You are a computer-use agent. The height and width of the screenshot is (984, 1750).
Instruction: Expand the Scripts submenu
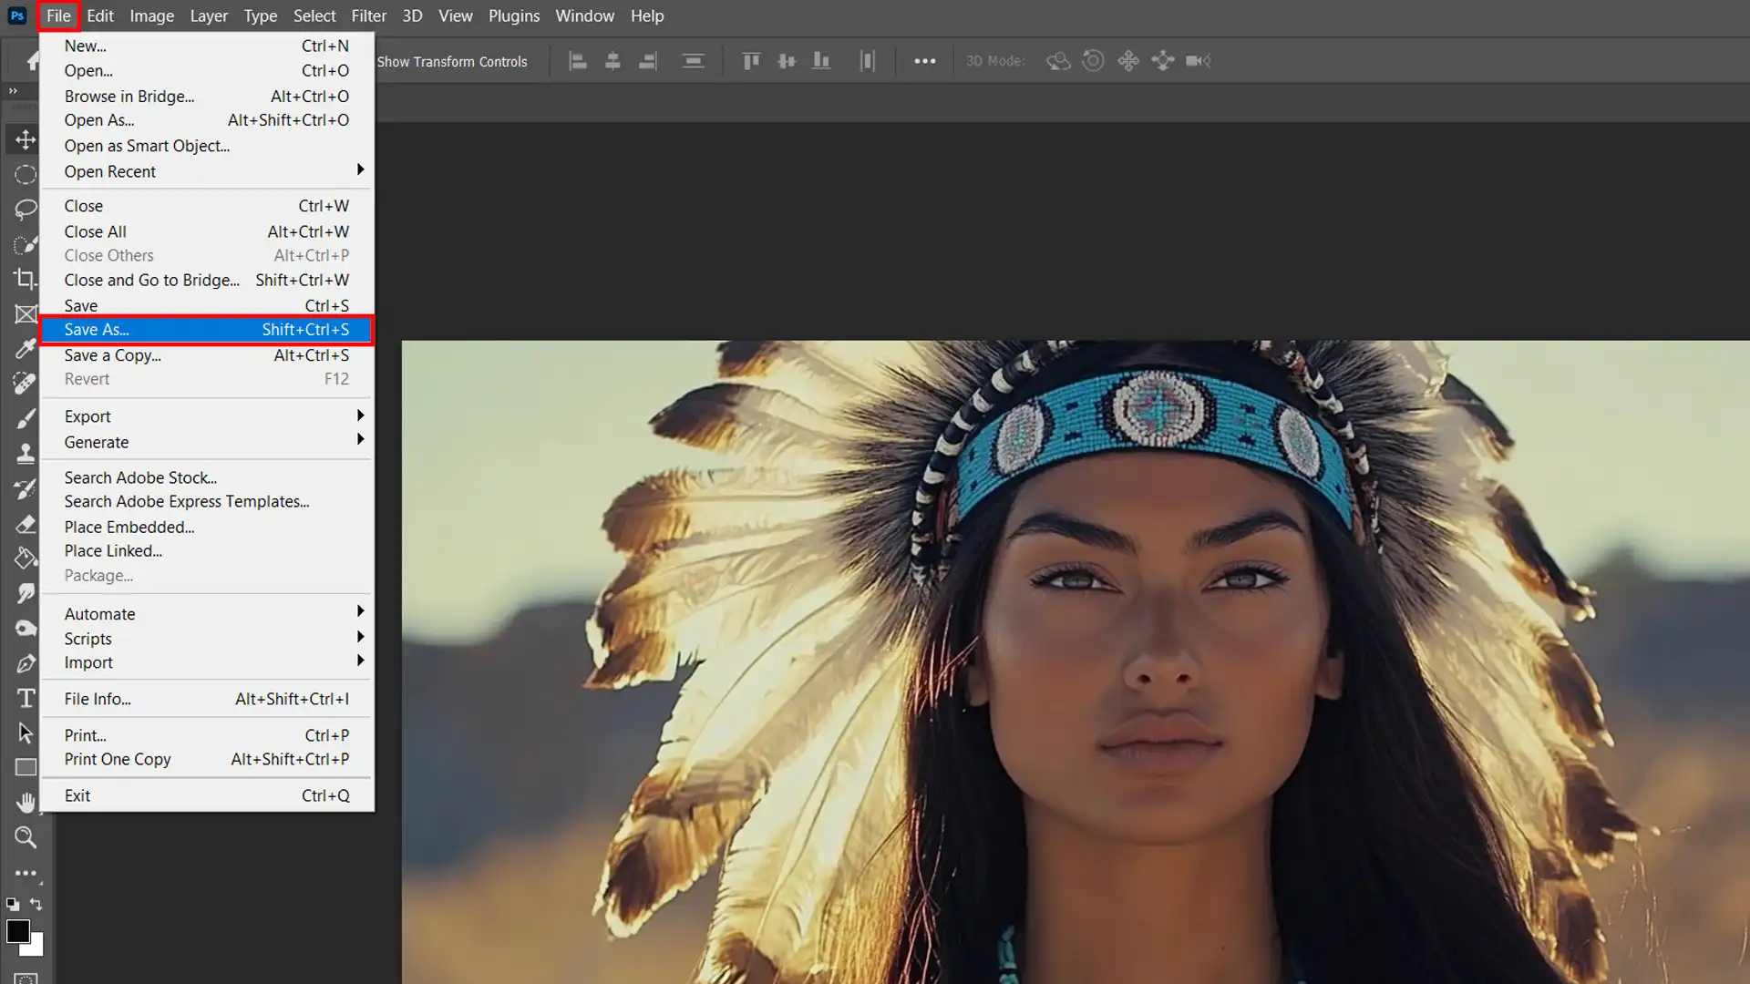pos(206,639)
